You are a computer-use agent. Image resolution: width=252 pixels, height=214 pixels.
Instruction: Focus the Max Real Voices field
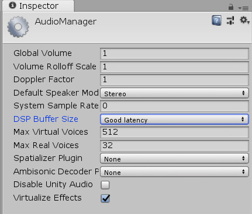(174, 145)
